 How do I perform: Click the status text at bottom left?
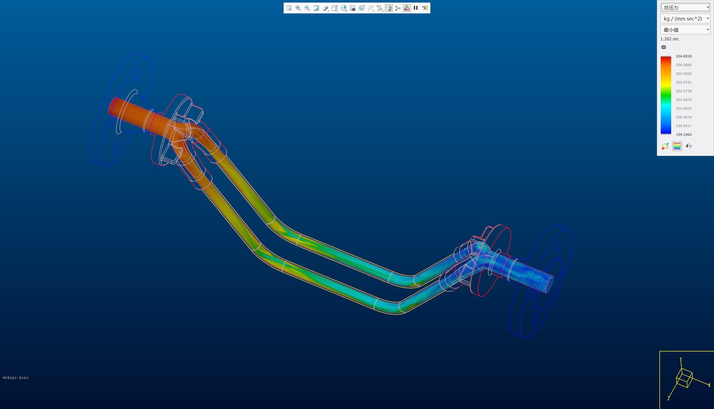click(16, 378)
